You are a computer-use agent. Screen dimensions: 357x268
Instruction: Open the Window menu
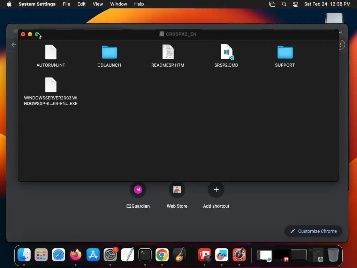pyautogui.click(x=119, y=4)
